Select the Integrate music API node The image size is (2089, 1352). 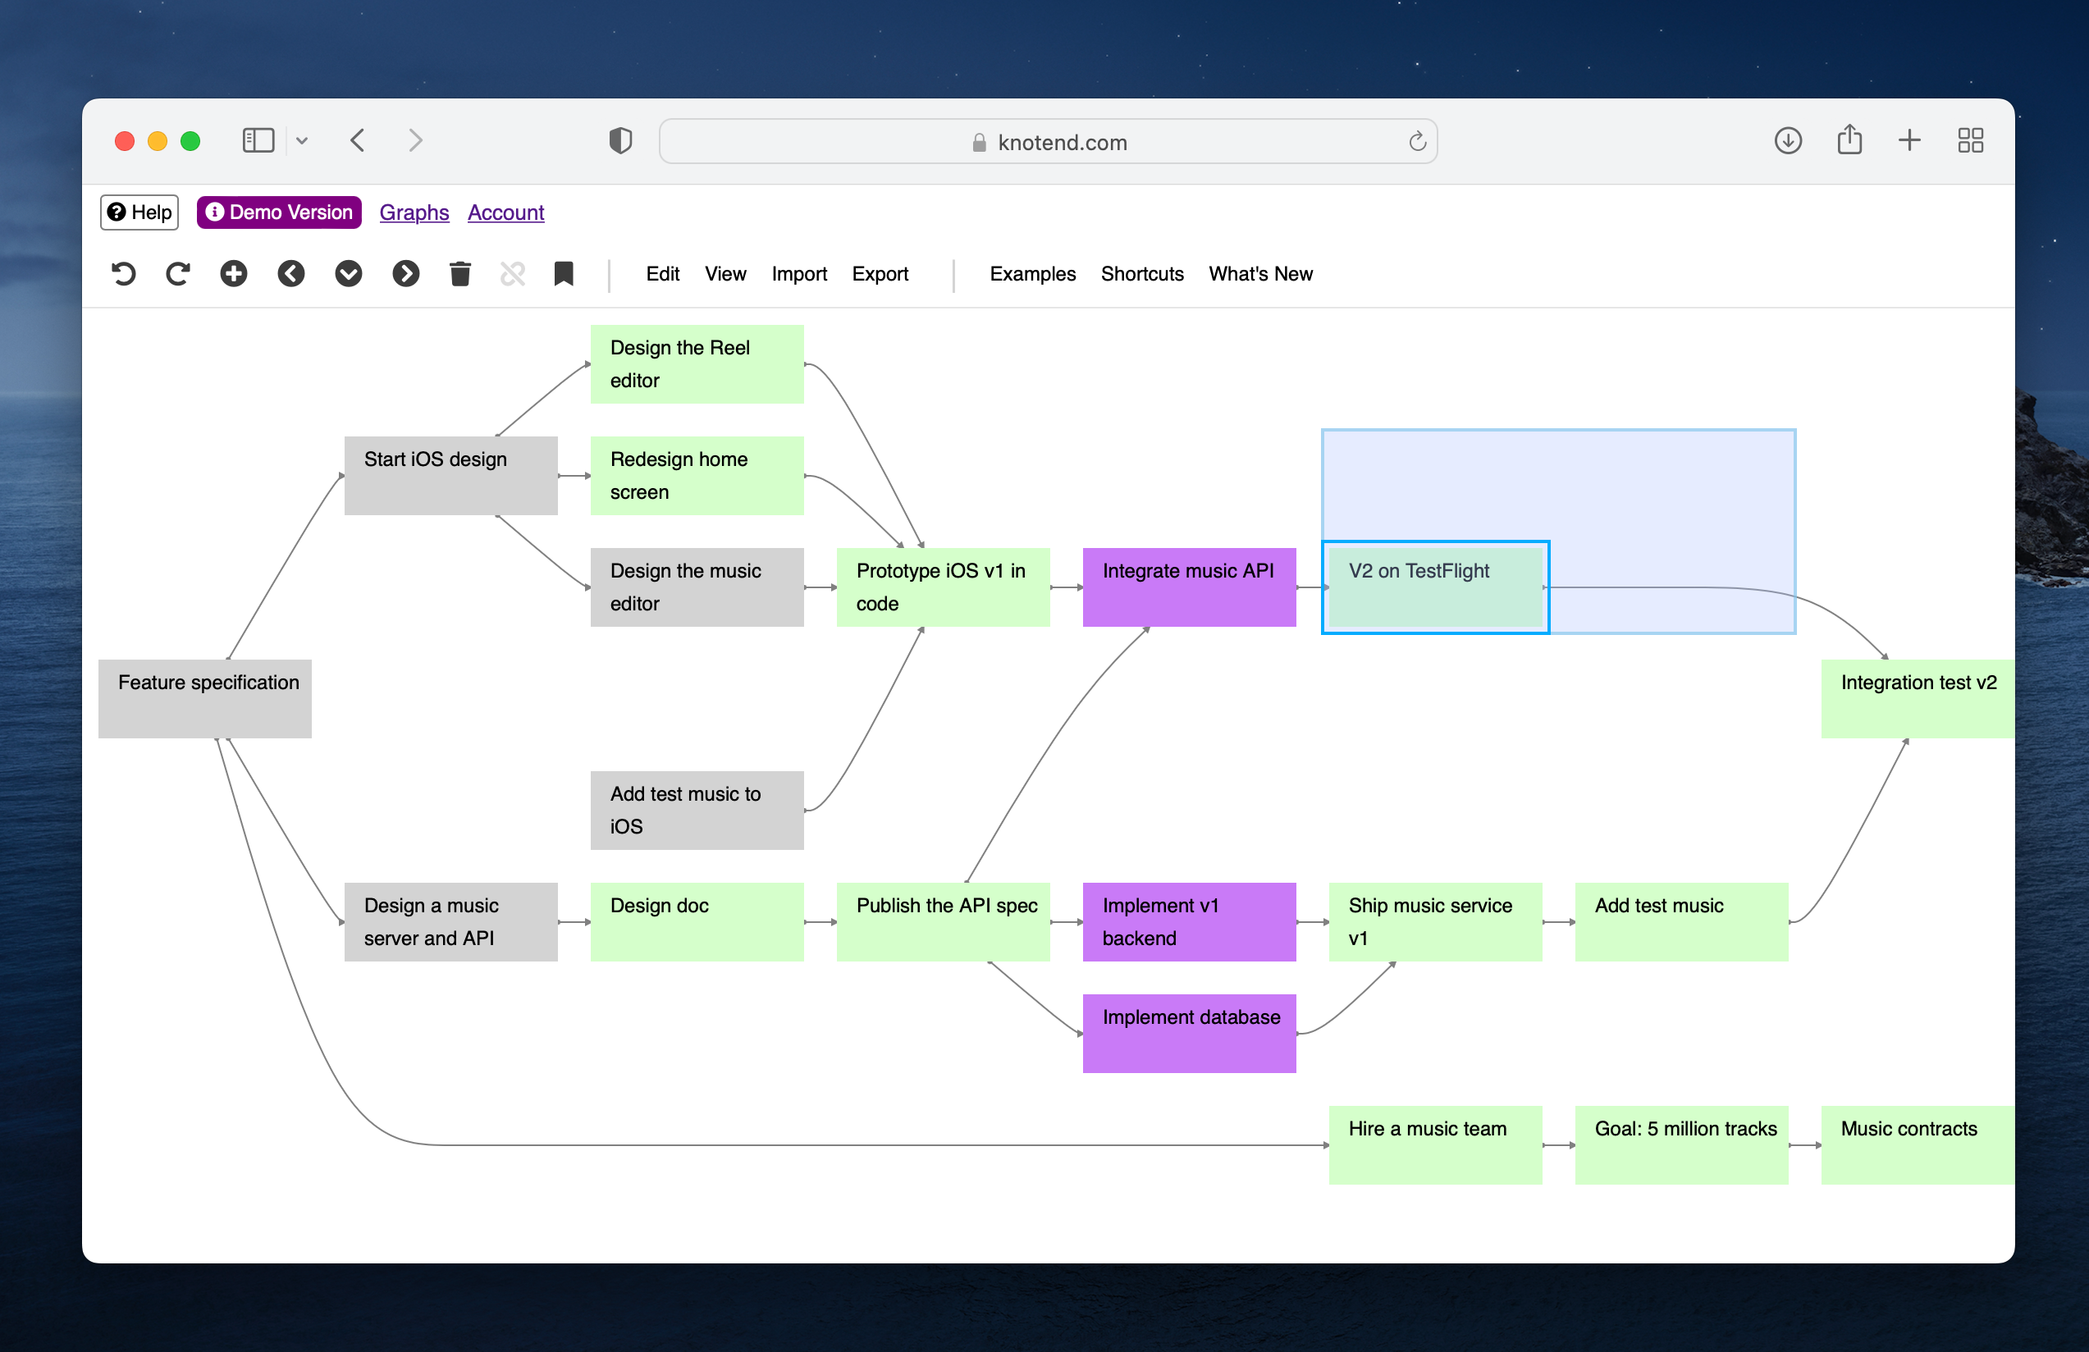(x=1190, y=587)
